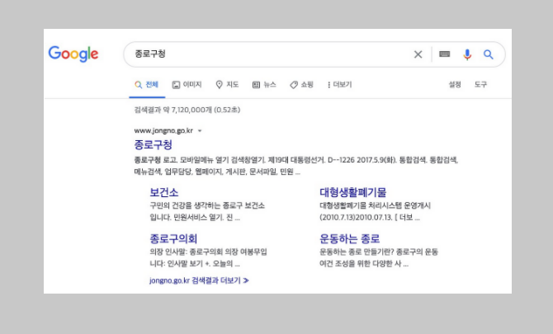
Task: Click the 이미지 tab picture icon
Action: point(176,85)
